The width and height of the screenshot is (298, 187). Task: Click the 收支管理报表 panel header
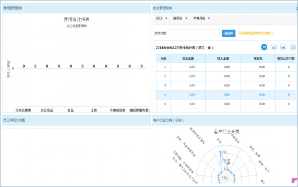coord(225,8)
